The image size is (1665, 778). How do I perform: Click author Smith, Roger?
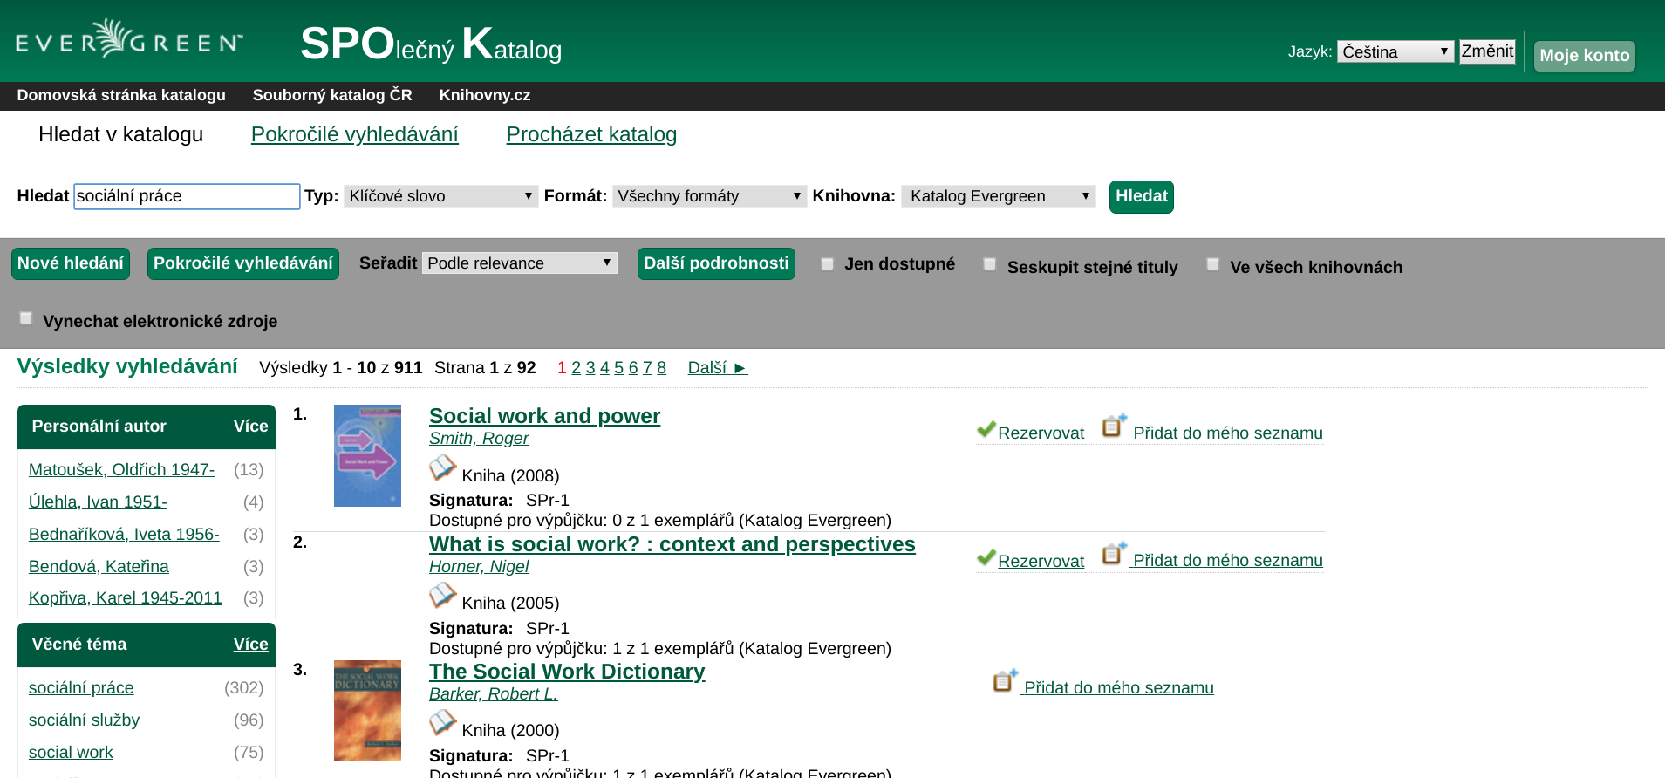click(x=479, y=439)
